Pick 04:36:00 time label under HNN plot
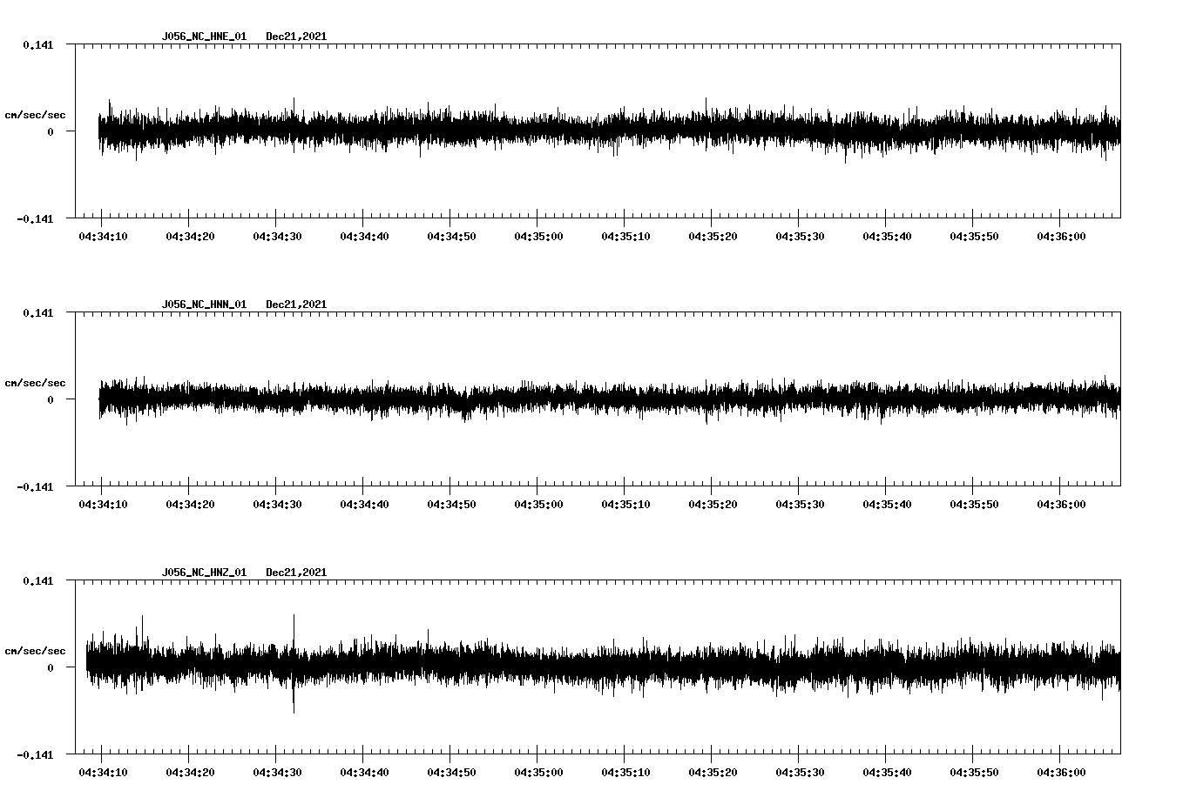The height and width of the screenshot is (804, 1183). coord(1061,505)
